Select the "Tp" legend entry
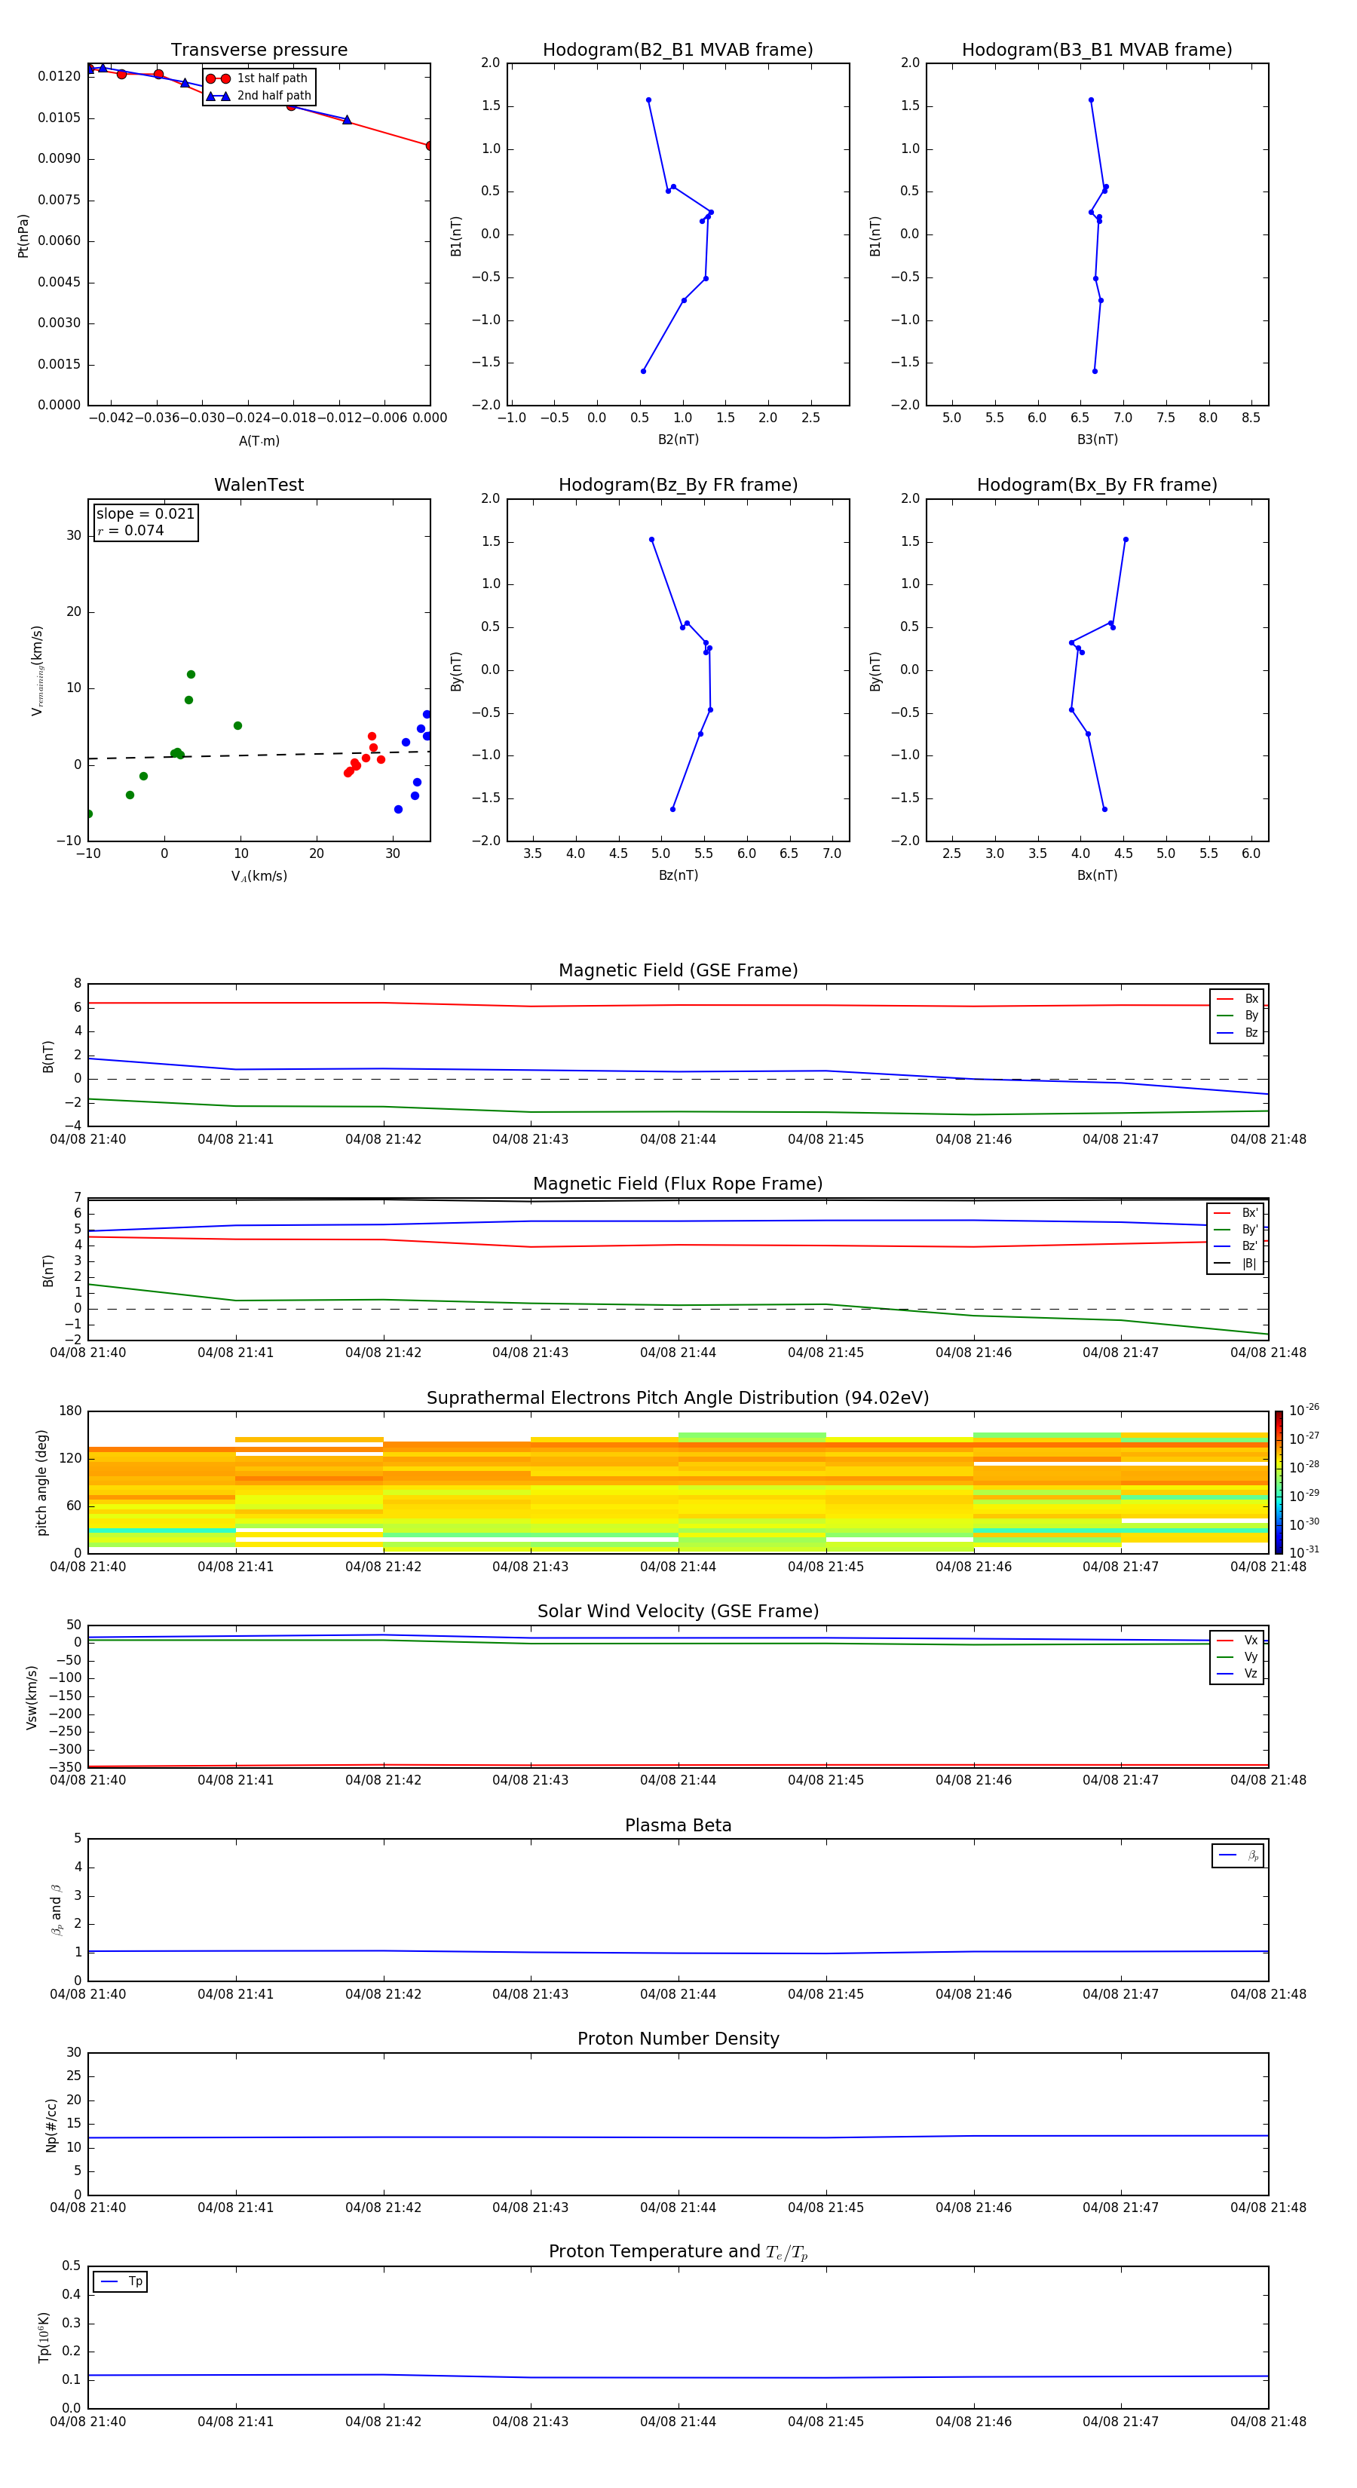Image resolution: width=1357 pixels, height=2488 pixels. click(121, 2281)
